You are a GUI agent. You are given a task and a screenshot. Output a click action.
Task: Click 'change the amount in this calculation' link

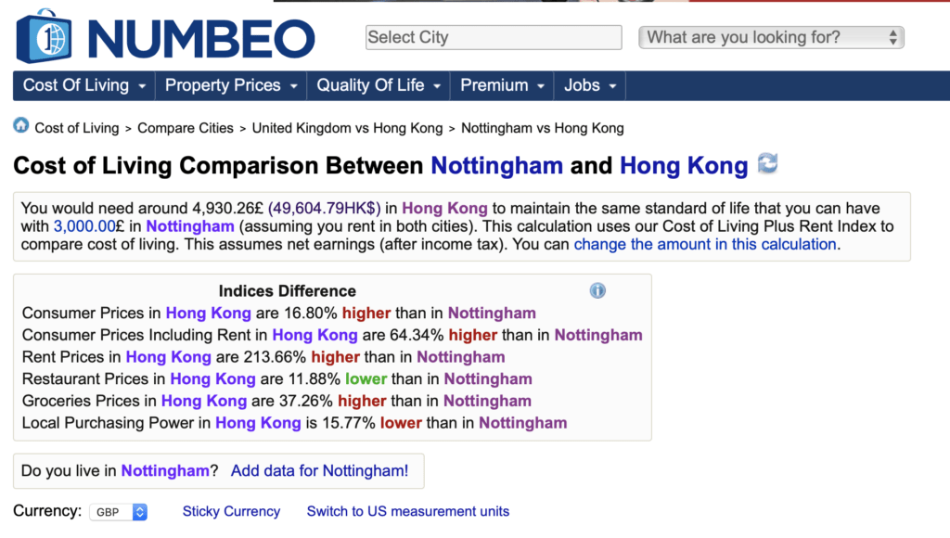pyautogui.click(x=705, y=244)
